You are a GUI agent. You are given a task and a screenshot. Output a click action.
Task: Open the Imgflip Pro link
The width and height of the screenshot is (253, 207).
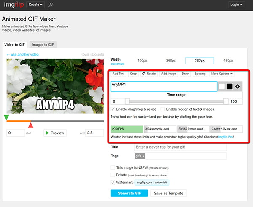tap(226, 137)
